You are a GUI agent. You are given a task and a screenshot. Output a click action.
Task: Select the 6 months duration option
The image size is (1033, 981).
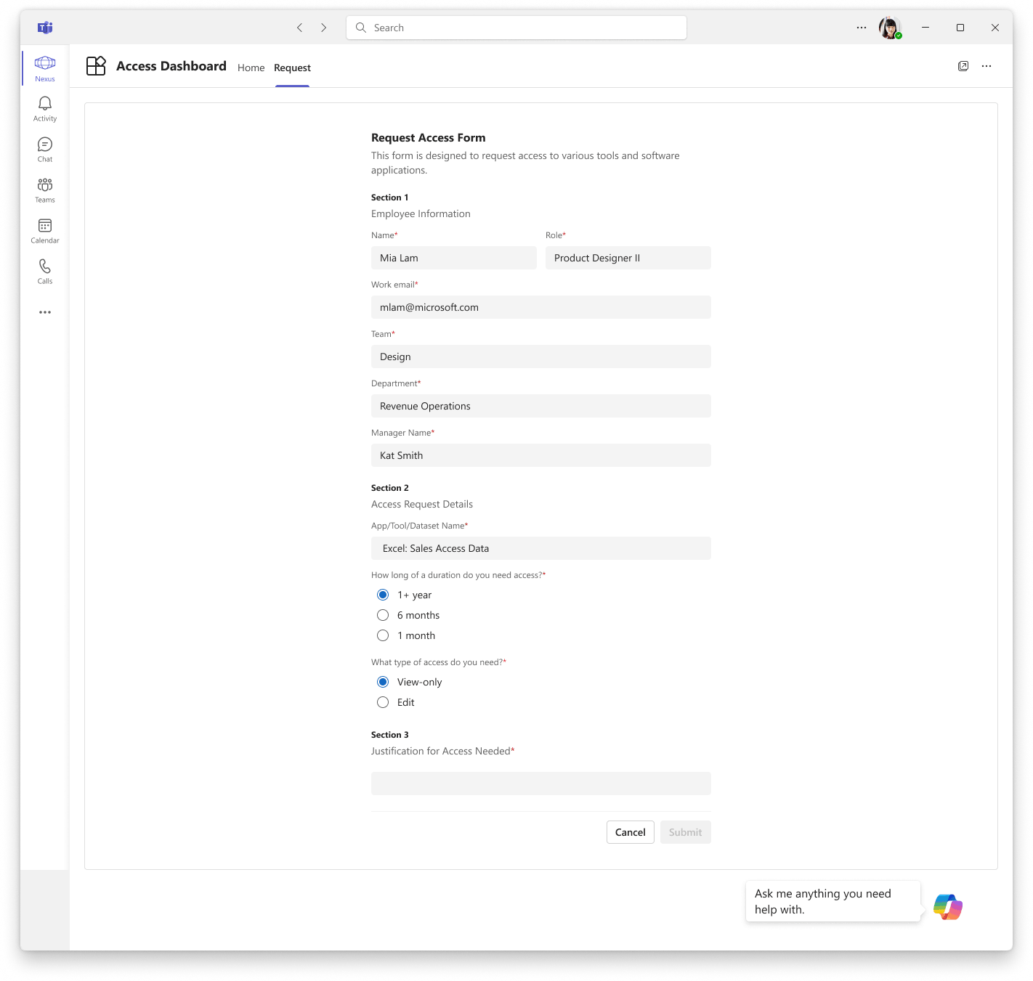point(383,615)
